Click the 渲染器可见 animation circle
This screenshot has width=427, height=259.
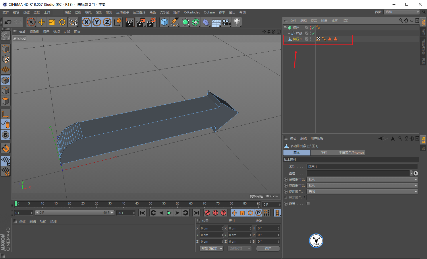286,186
